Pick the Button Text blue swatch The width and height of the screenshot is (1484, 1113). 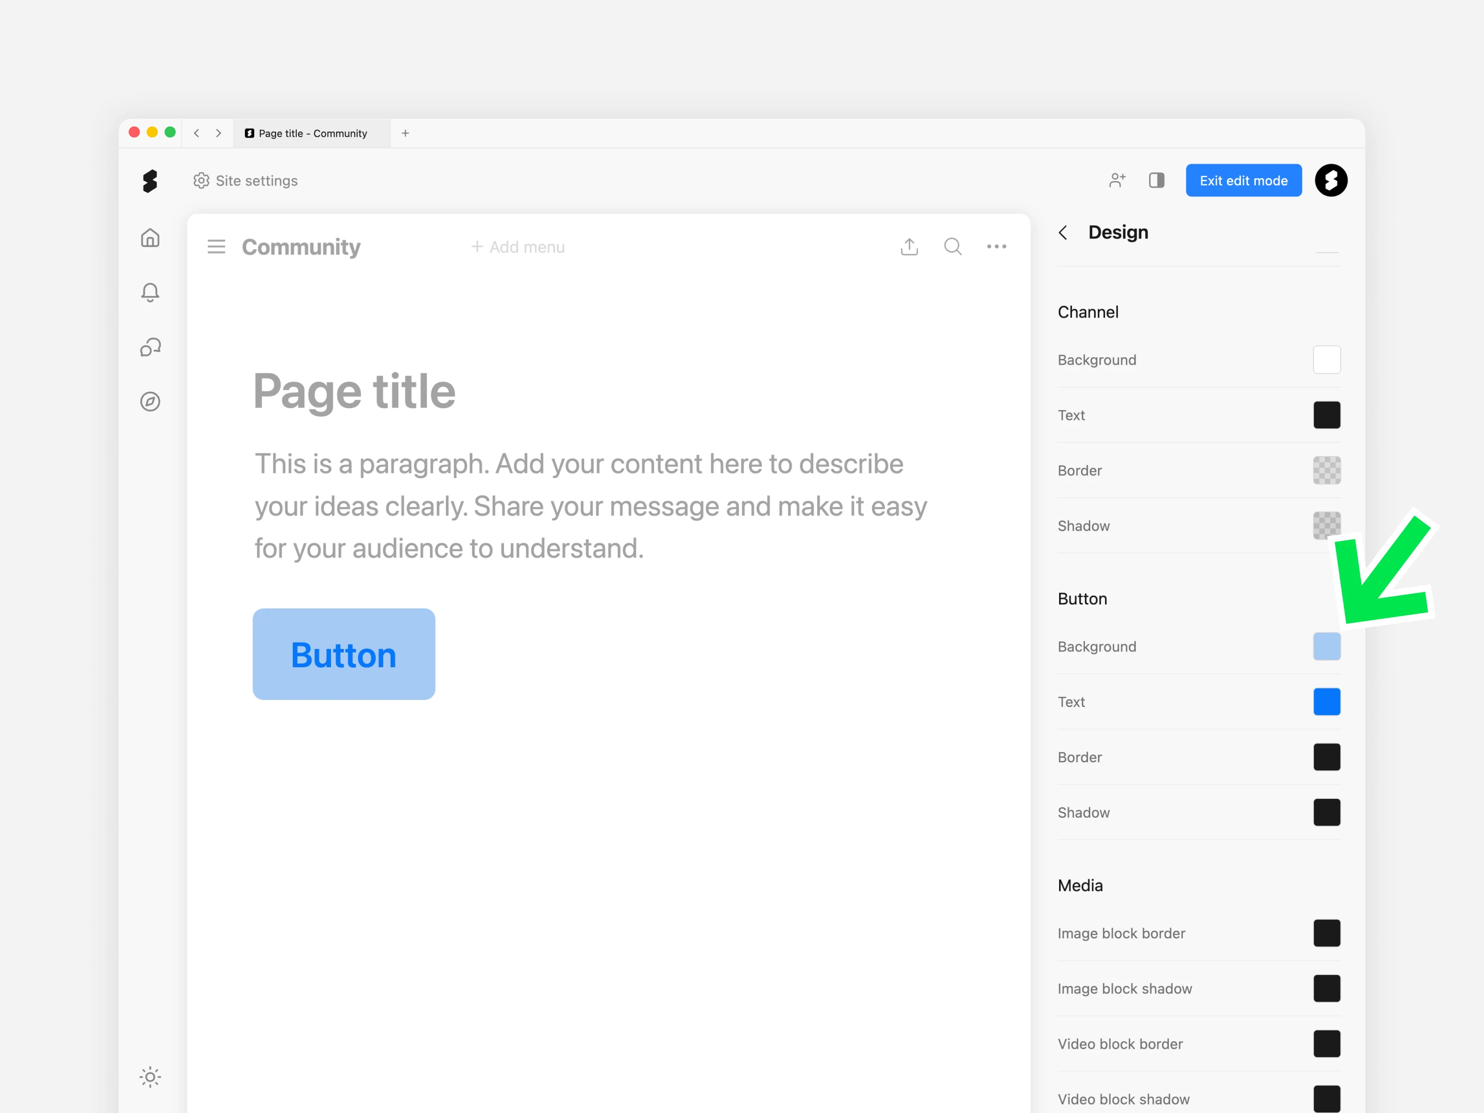[1326, 702]
